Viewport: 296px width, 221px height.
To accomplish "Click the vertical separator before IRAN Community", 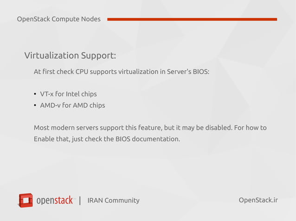I will click(80, 200).
